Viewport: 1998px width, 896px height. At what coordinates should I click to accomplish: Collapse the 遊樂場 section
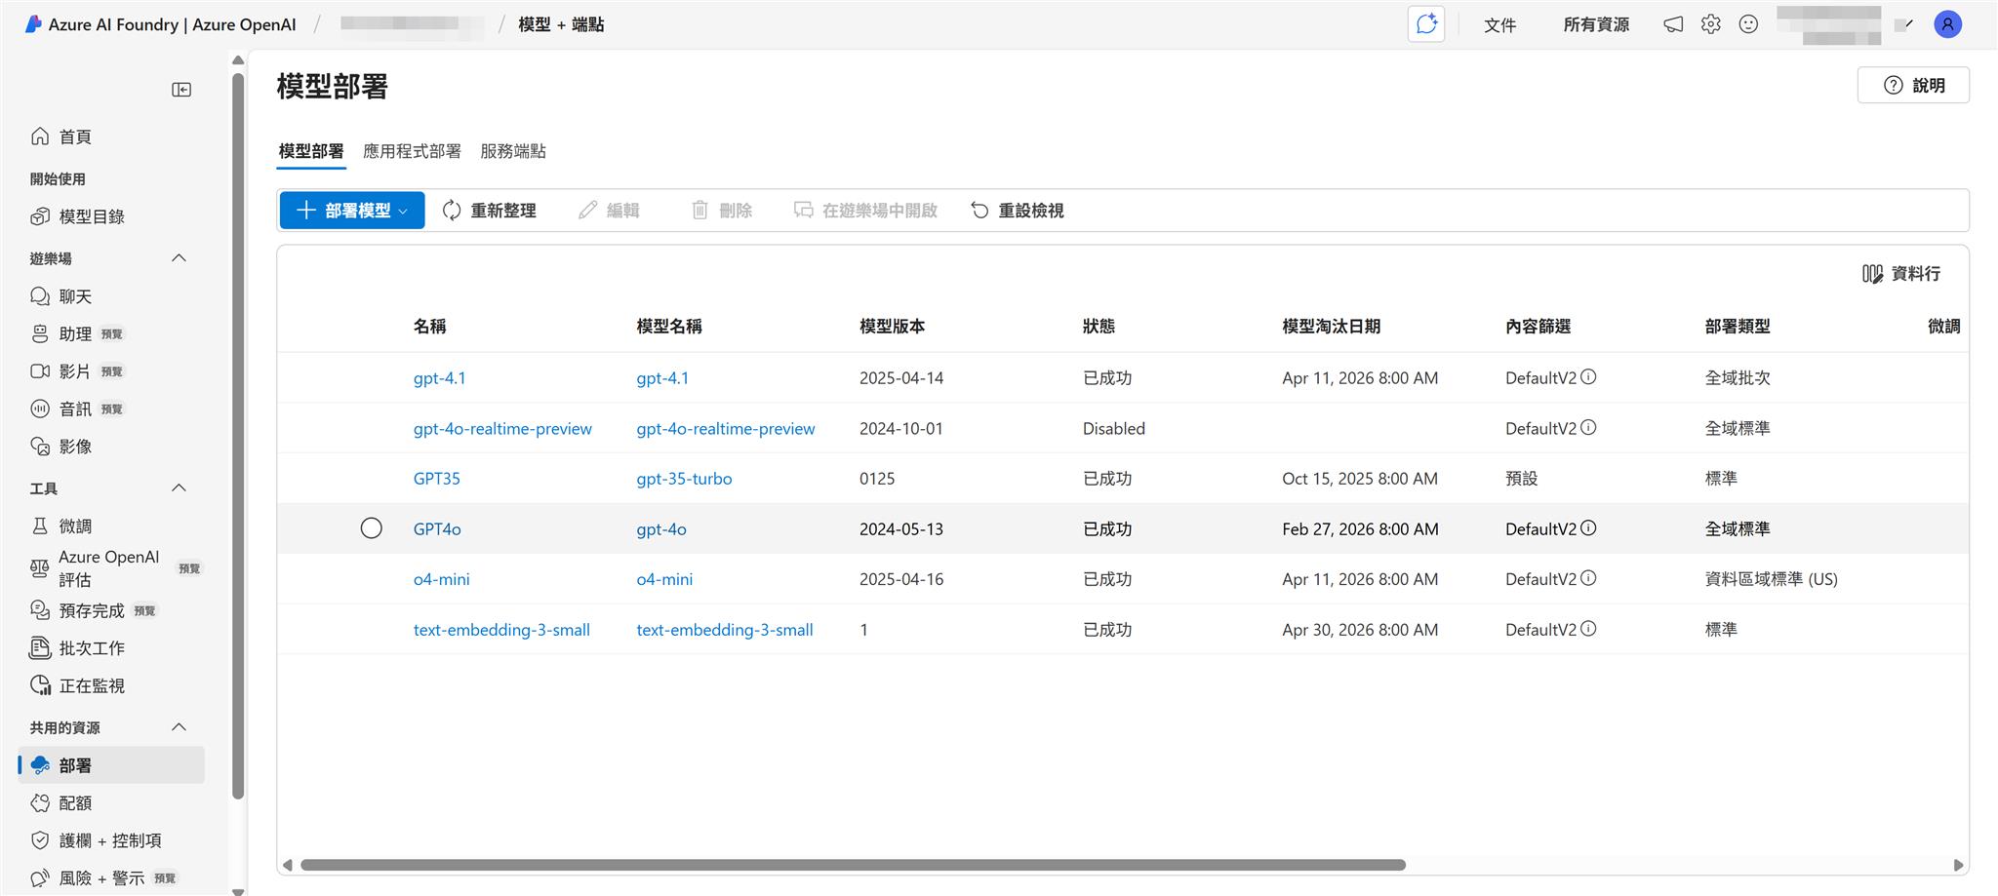pos(179,258)
